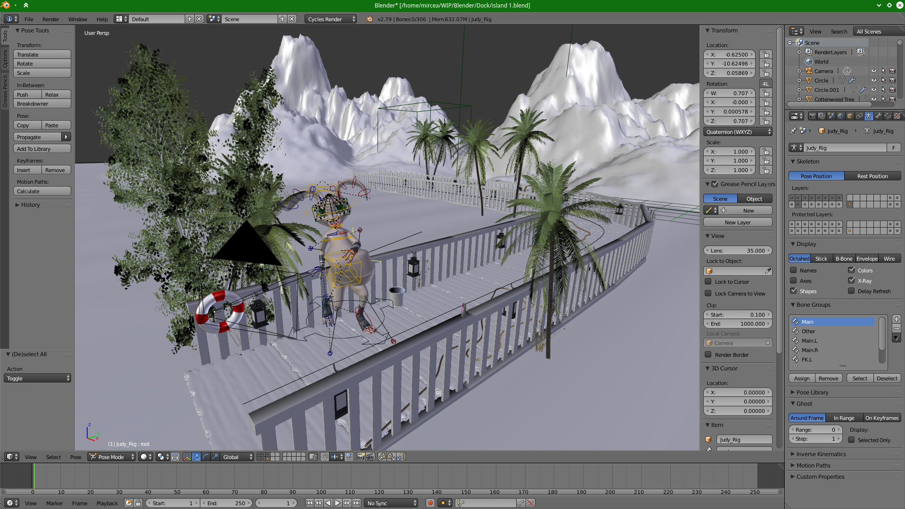Add a new bone group
The width and height of the screenshot is (905, 509).
[897, 319]
